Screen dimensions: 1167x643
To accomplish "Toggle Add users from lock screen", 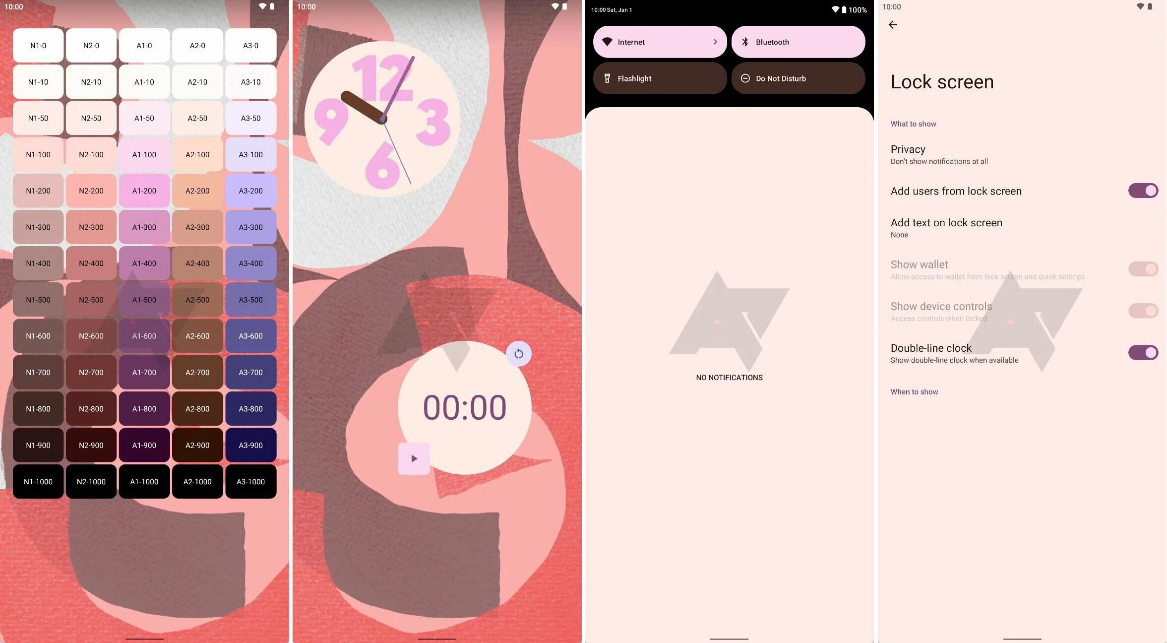I will coord(1143,191).
